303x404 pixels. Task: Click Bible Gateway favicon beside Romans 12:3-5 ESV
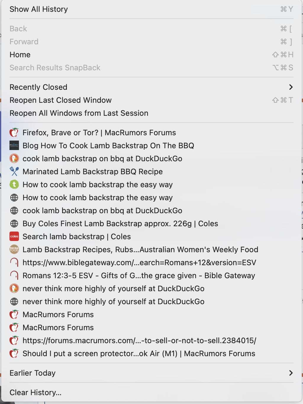point(14,276)
